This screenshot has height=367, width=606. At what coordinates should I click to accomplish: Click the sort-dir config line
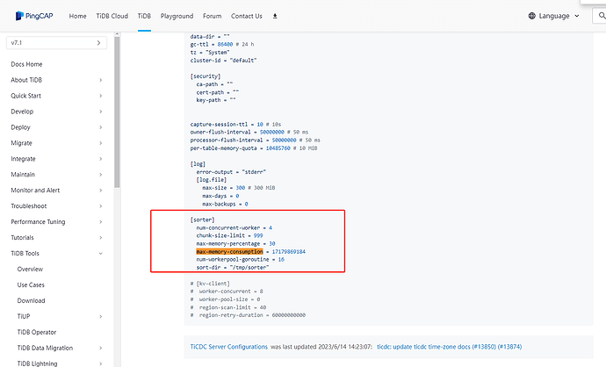[x=233, y=267]
